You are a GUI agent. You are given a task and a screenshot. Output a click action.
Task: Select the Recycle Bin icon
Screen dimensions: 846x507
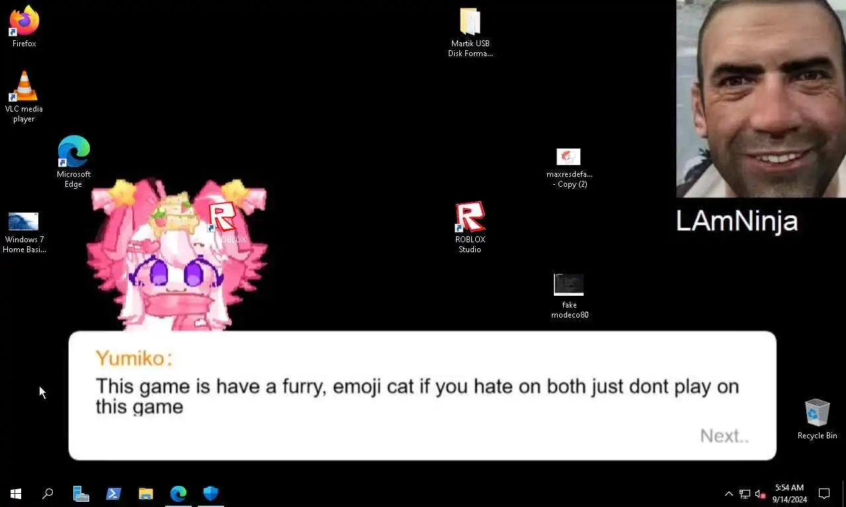pos(817,419)
